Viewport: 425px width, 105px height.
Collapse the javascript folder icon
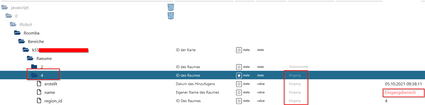[5, 7]
